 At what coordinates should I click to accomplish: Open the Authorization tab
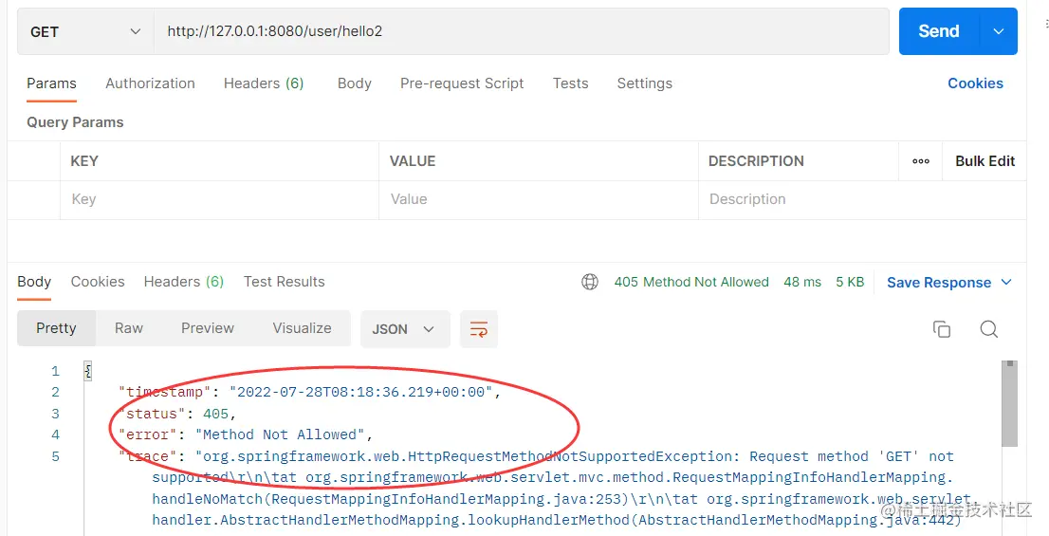pos(151,83)
